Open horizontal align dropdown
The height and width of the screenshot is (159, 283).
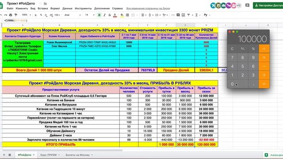tap(144, 15)
